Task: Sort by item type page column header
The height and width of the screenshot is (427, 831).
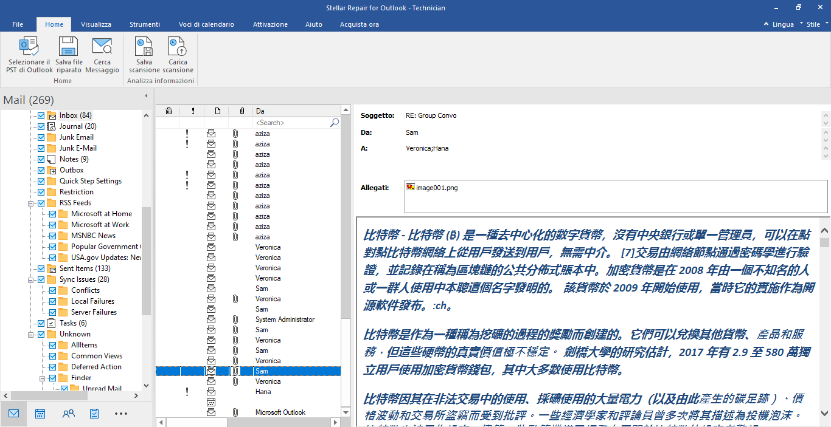Action: click(217, 111)
